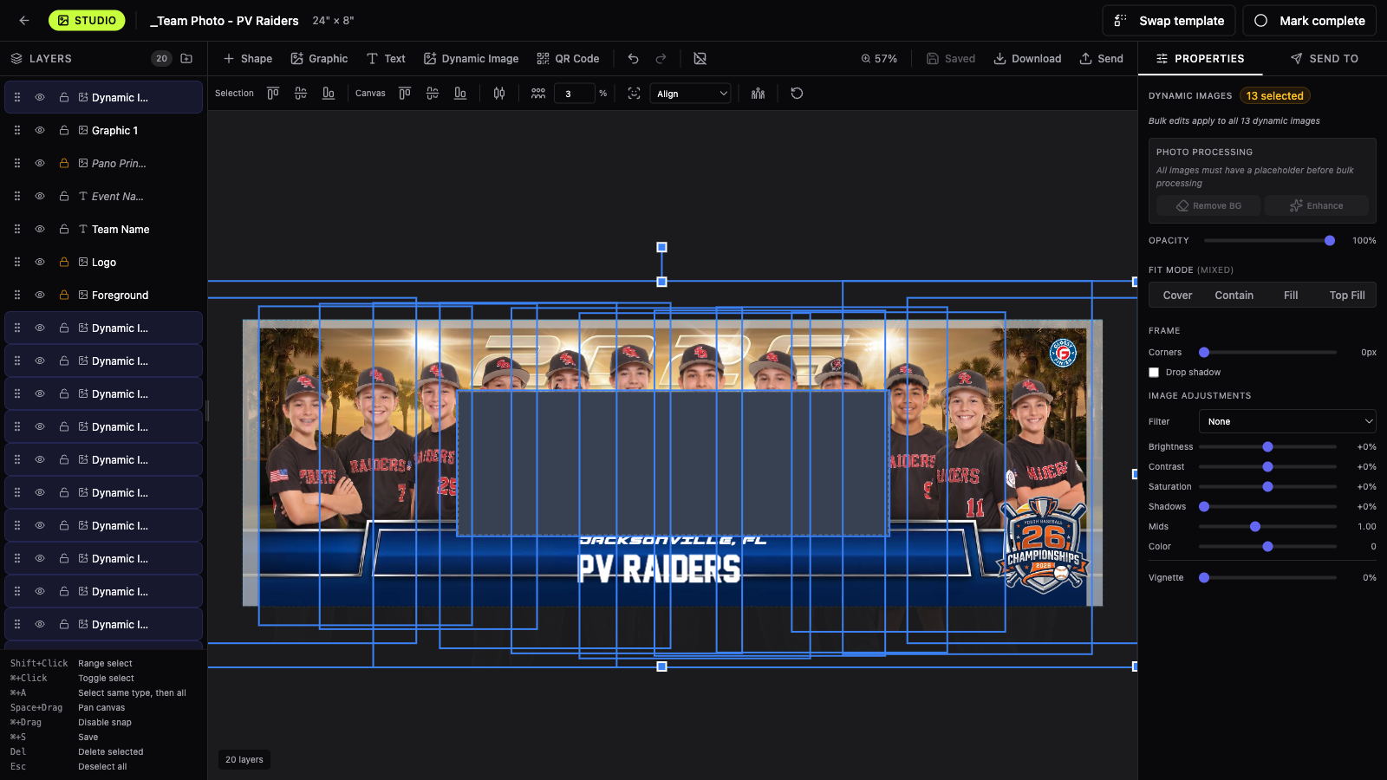Click the group spacing people icon
The width and height of the screenshot is (1387, 780).
(x=538, y=93)
